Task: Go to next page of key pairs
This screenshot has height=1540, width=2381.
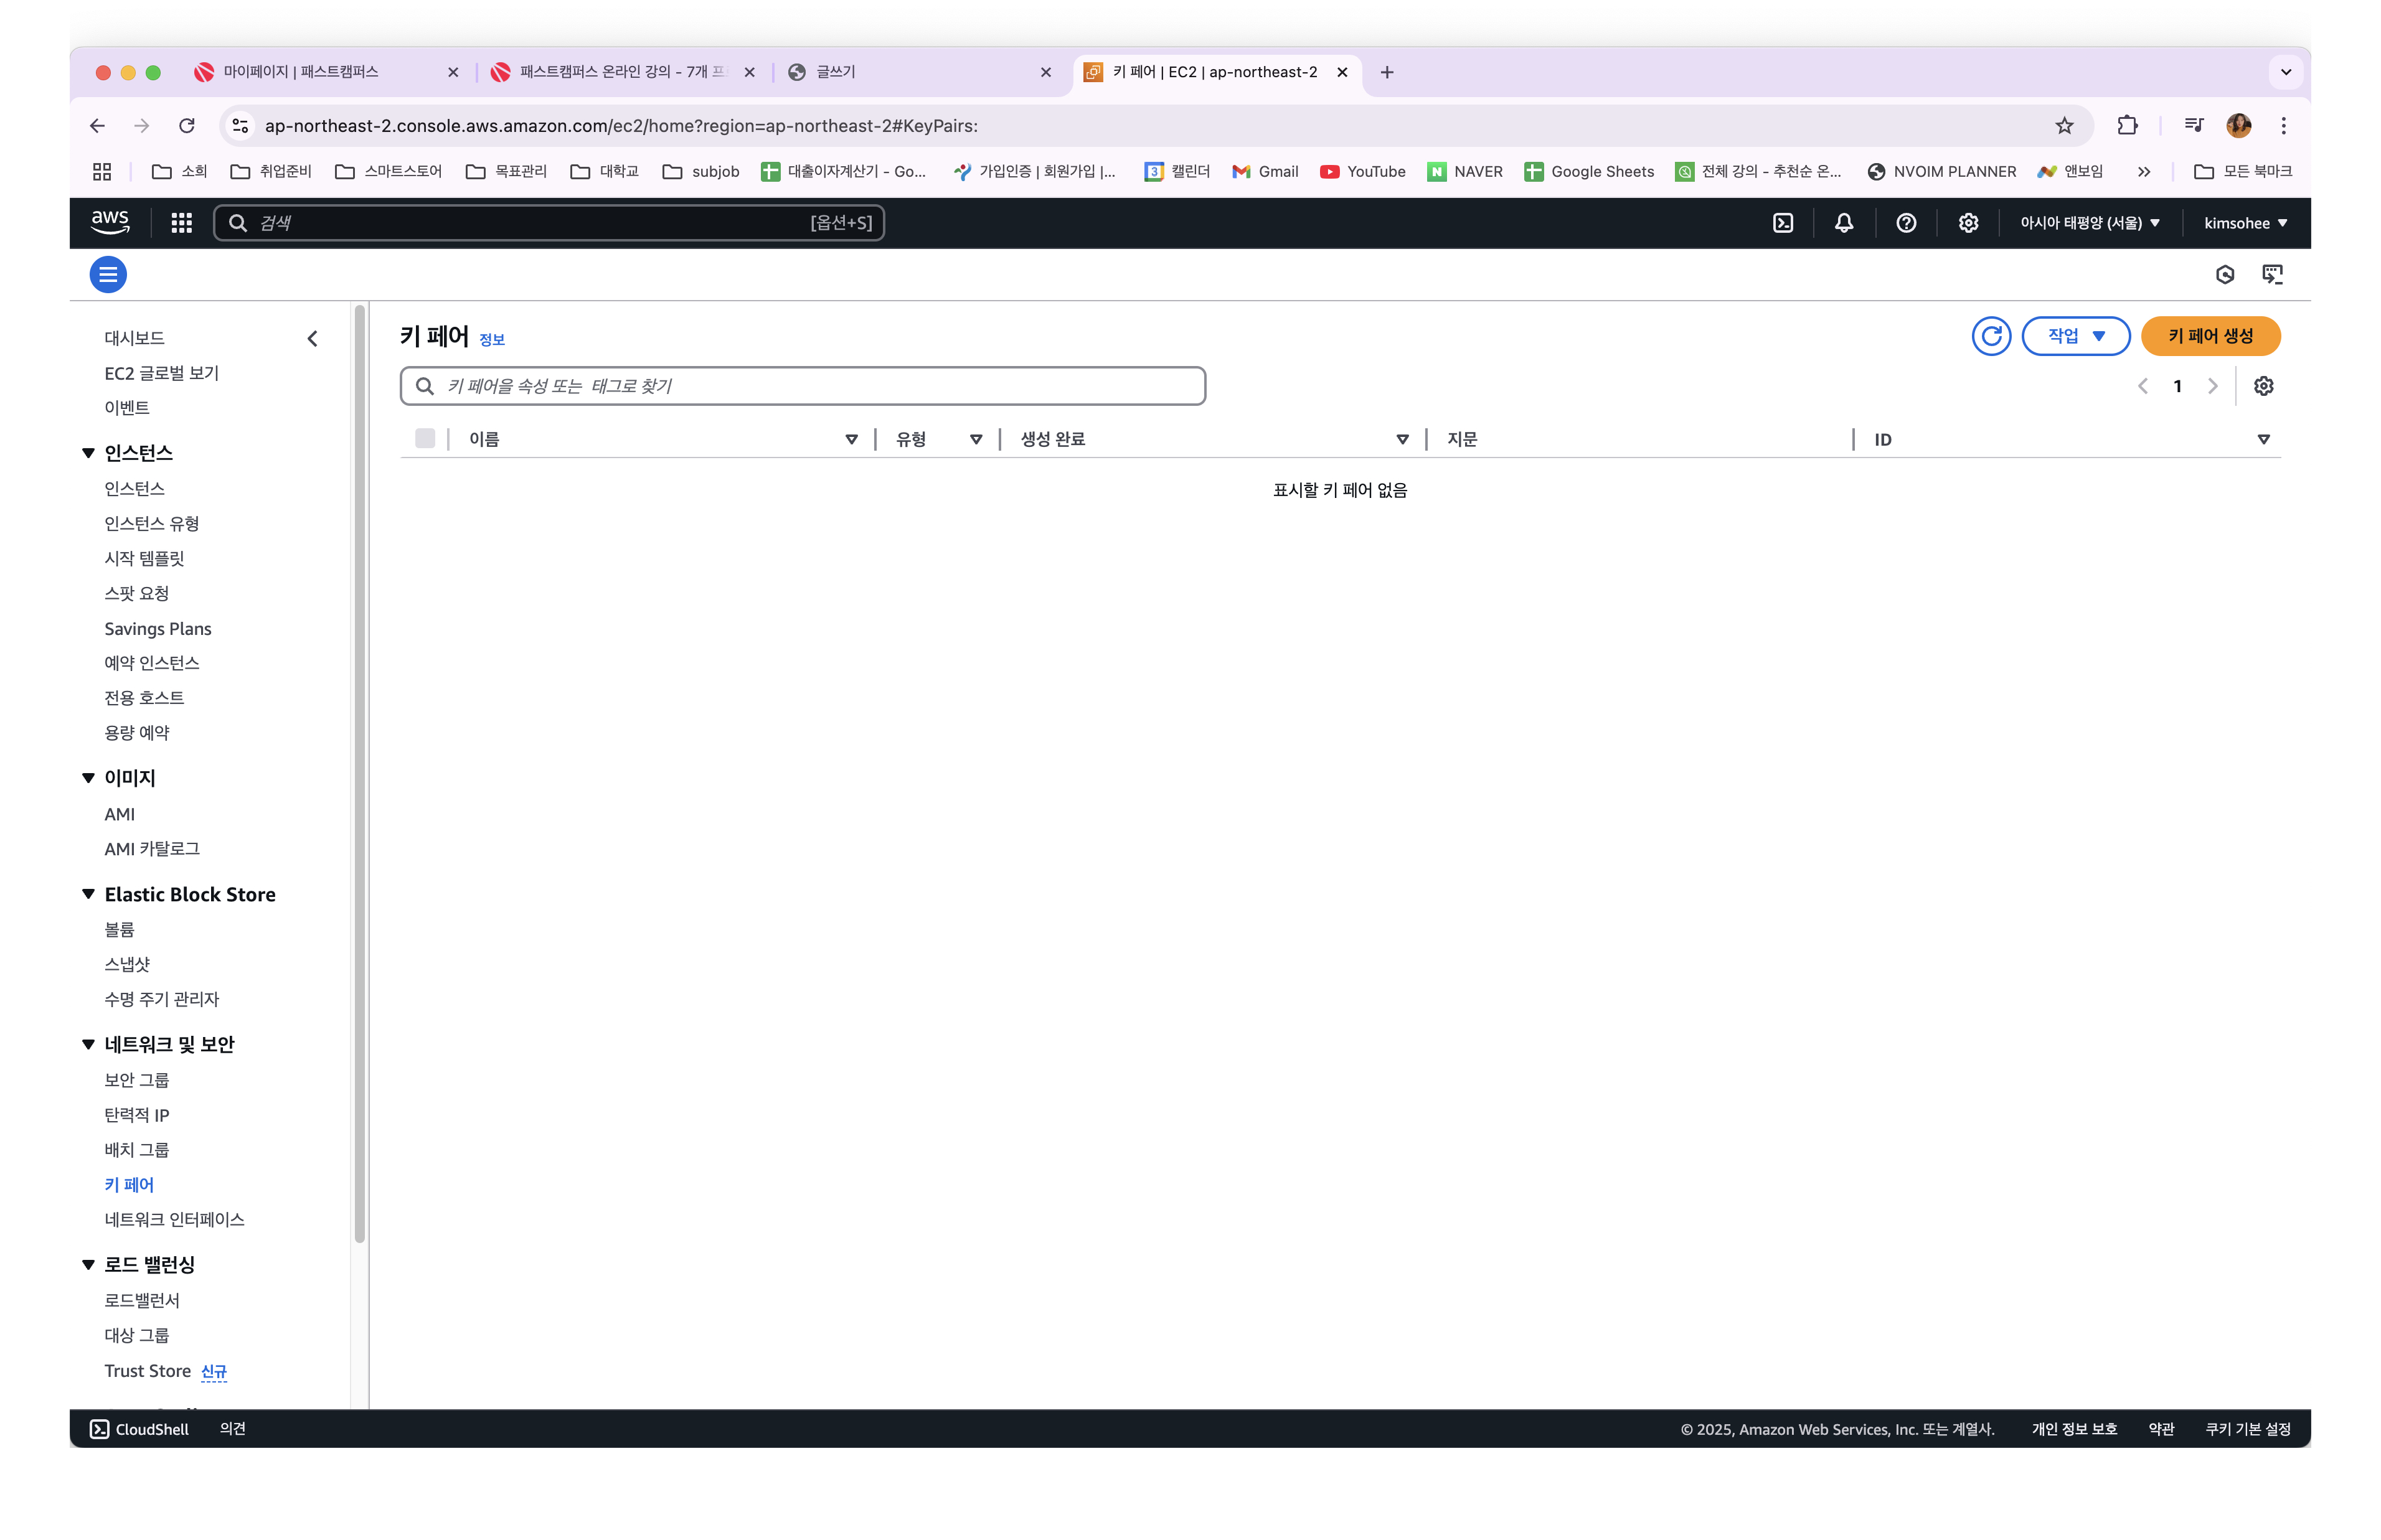Action: click(2212, 386)
